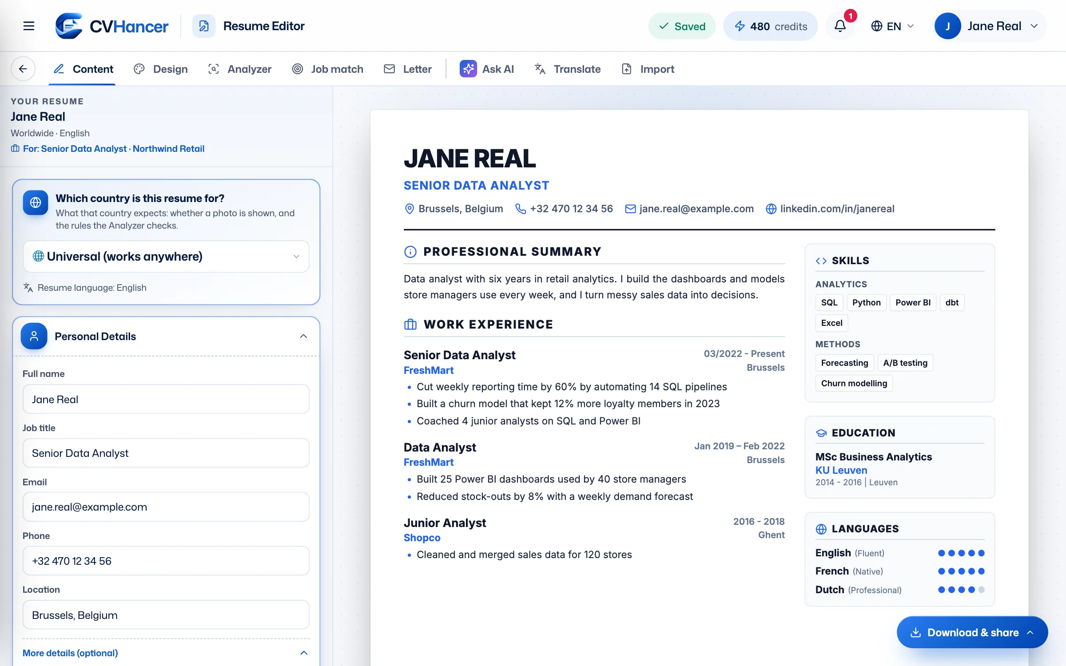Image resolution: width=1066 pixels, height=666 pixels.
Task: Open the Jane Real account menu
Action: click(990, 26)
